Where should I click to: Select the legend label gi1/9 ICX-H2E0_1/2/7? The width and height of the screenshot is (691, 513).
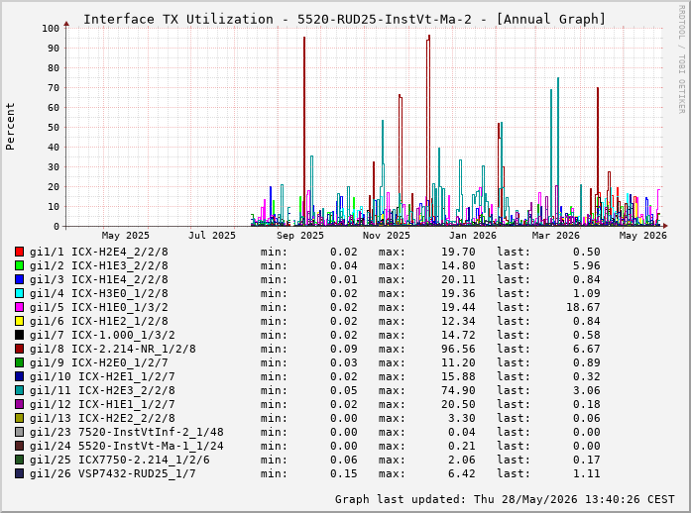click(x=99, y=362)
